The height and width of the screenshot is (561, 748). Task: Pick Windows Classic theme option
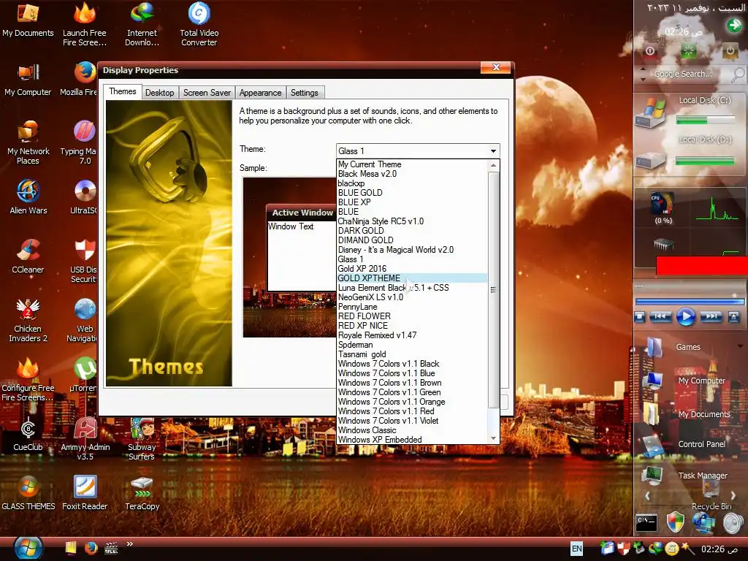[412, 430]
